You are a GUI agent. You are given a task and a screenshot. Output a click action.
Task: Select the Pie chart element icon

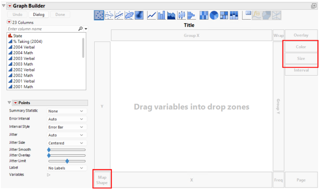click(214, 15)
